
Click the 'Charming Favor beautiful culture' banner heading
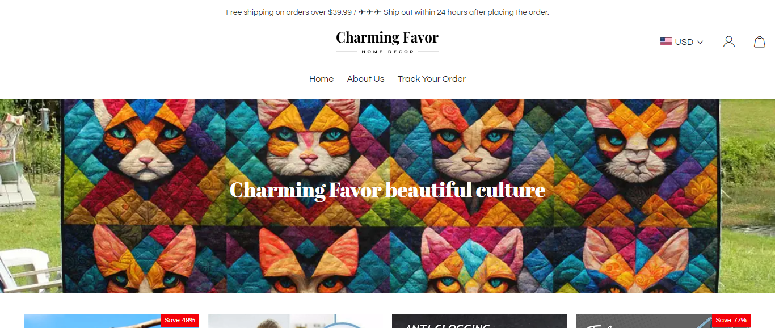pyautogui.click(x=387, y=190)
